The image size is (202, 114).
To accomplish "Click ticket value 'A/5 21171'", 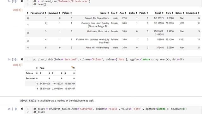I will click(159, 18).
